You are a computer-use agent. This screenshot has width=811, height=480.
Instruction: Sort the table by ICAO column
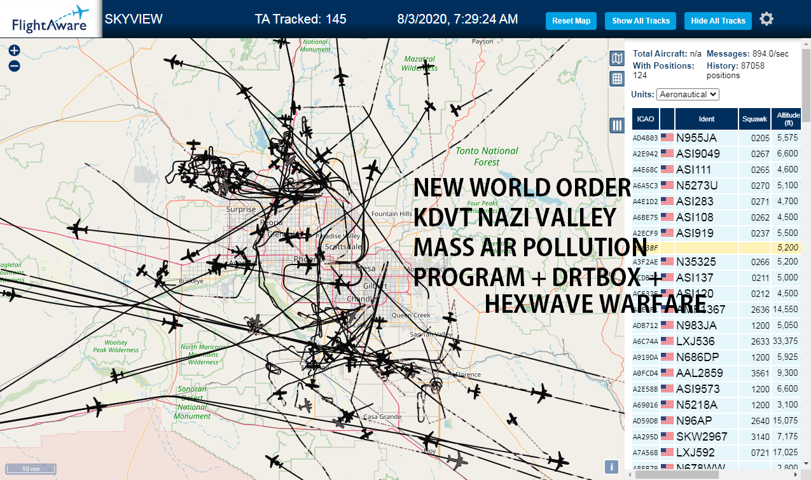pyautogui.click(x=646, y=119)
